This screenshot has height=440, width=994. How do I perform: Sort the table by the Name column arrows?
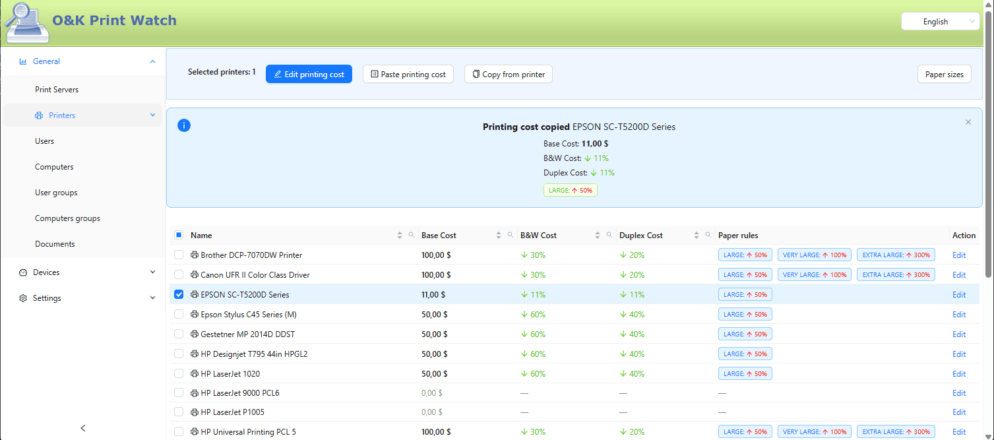[399, 236]
